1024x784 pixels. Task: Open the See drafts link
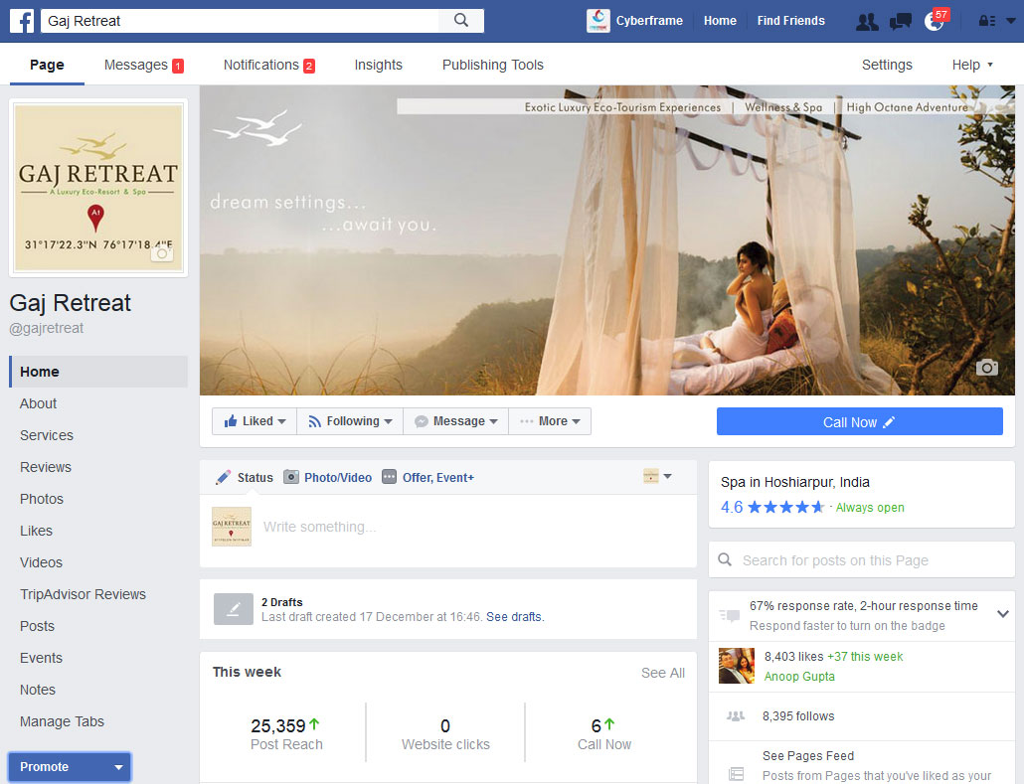pos(514,616)
